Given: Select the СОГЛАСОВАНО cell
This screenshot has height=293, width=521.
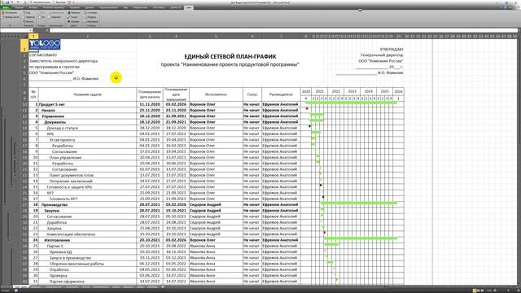Looking at the screenshot, I should point(43,55).
